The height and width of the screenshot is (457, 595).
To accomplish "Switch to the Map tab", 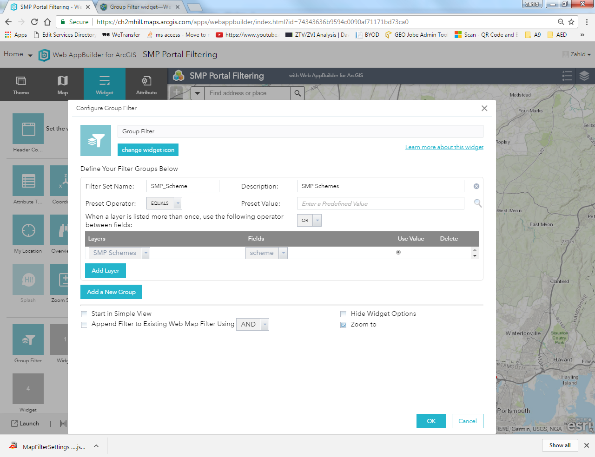I will tap(63, 84).
